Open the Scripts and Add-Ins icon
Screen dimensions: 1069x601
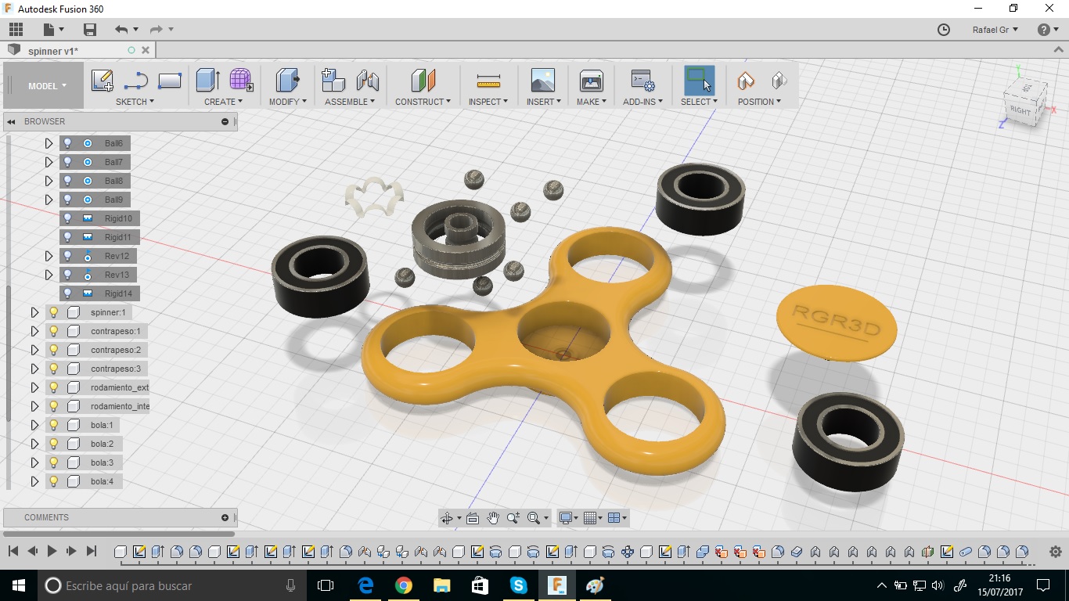click(642, 81)
